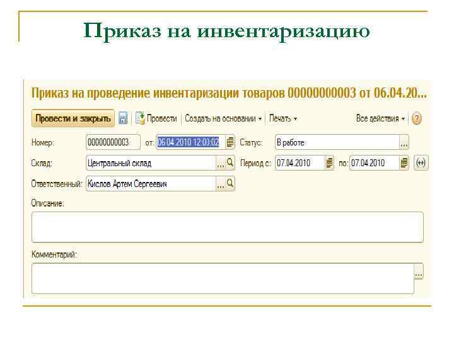
Task: Click the Ответственный: label
Action: point(57,184)
